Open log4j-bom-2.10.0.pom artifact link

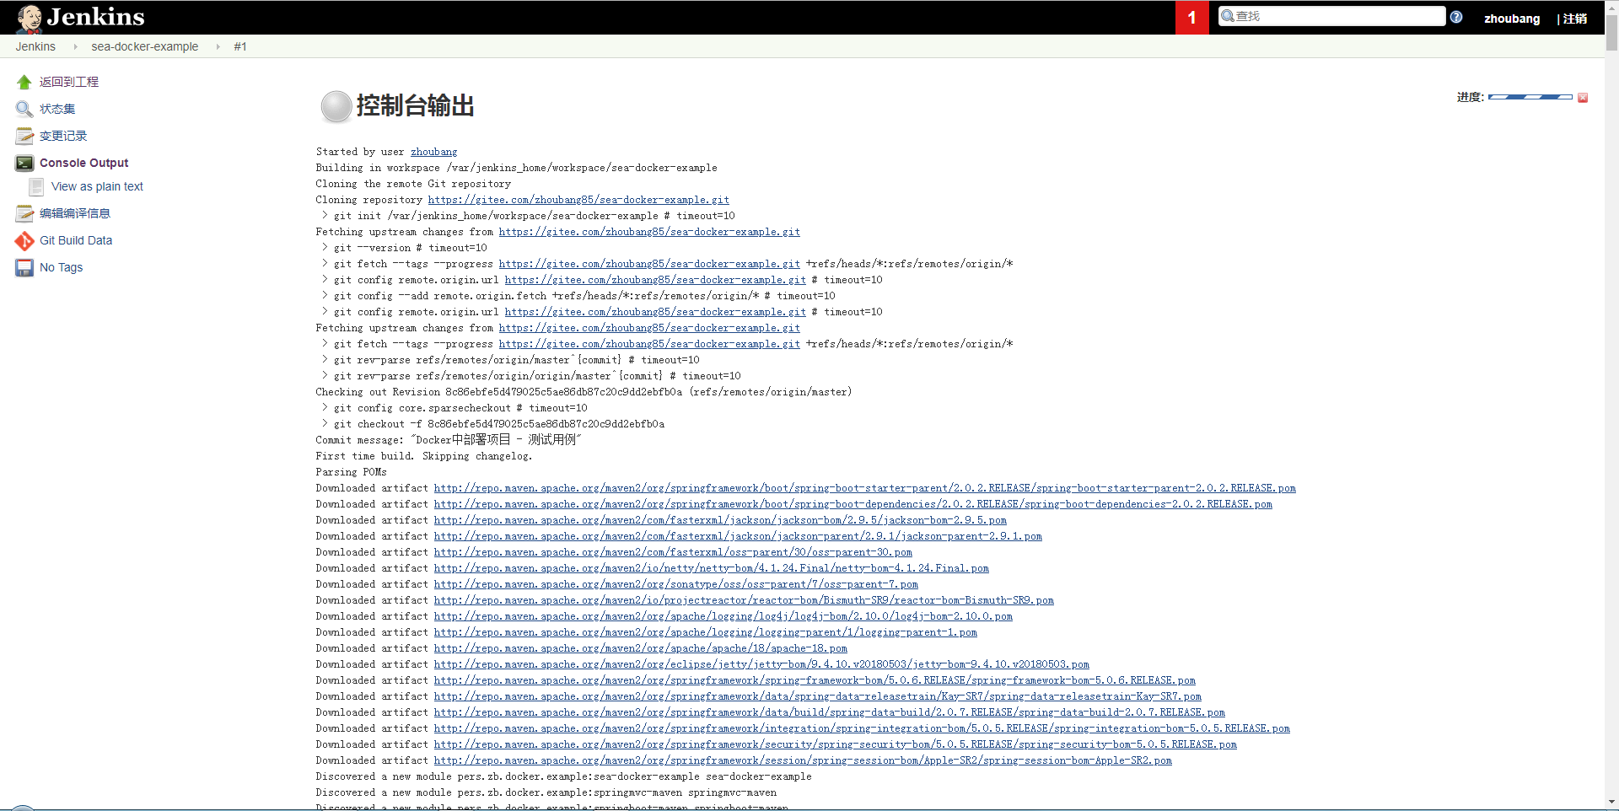tap(723, 616)
